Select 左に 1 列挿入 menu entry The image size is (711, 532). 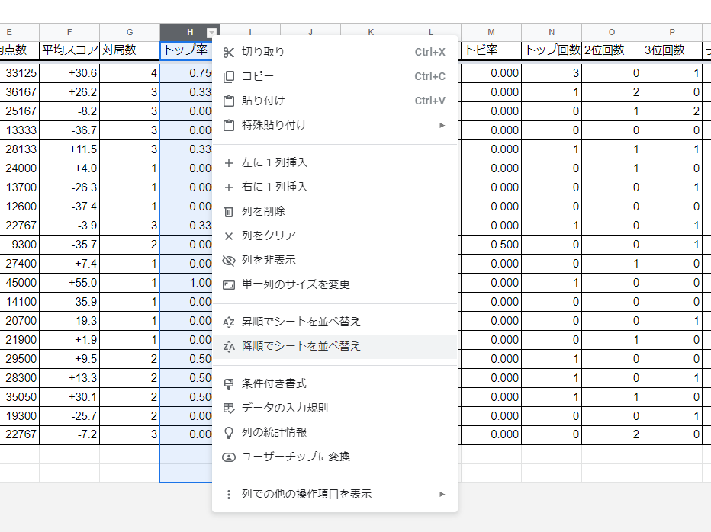point(335,162)
